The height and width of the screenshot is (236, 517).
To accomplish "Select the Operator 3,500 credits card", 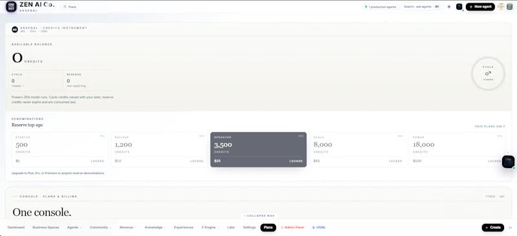I will coord(258,149).
